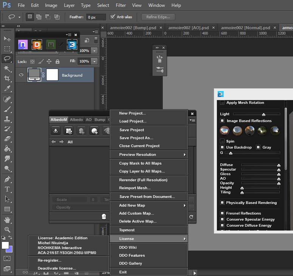Adjust the Light slider handle
This screenshot has width=293, height=276.
pos(263,114)
